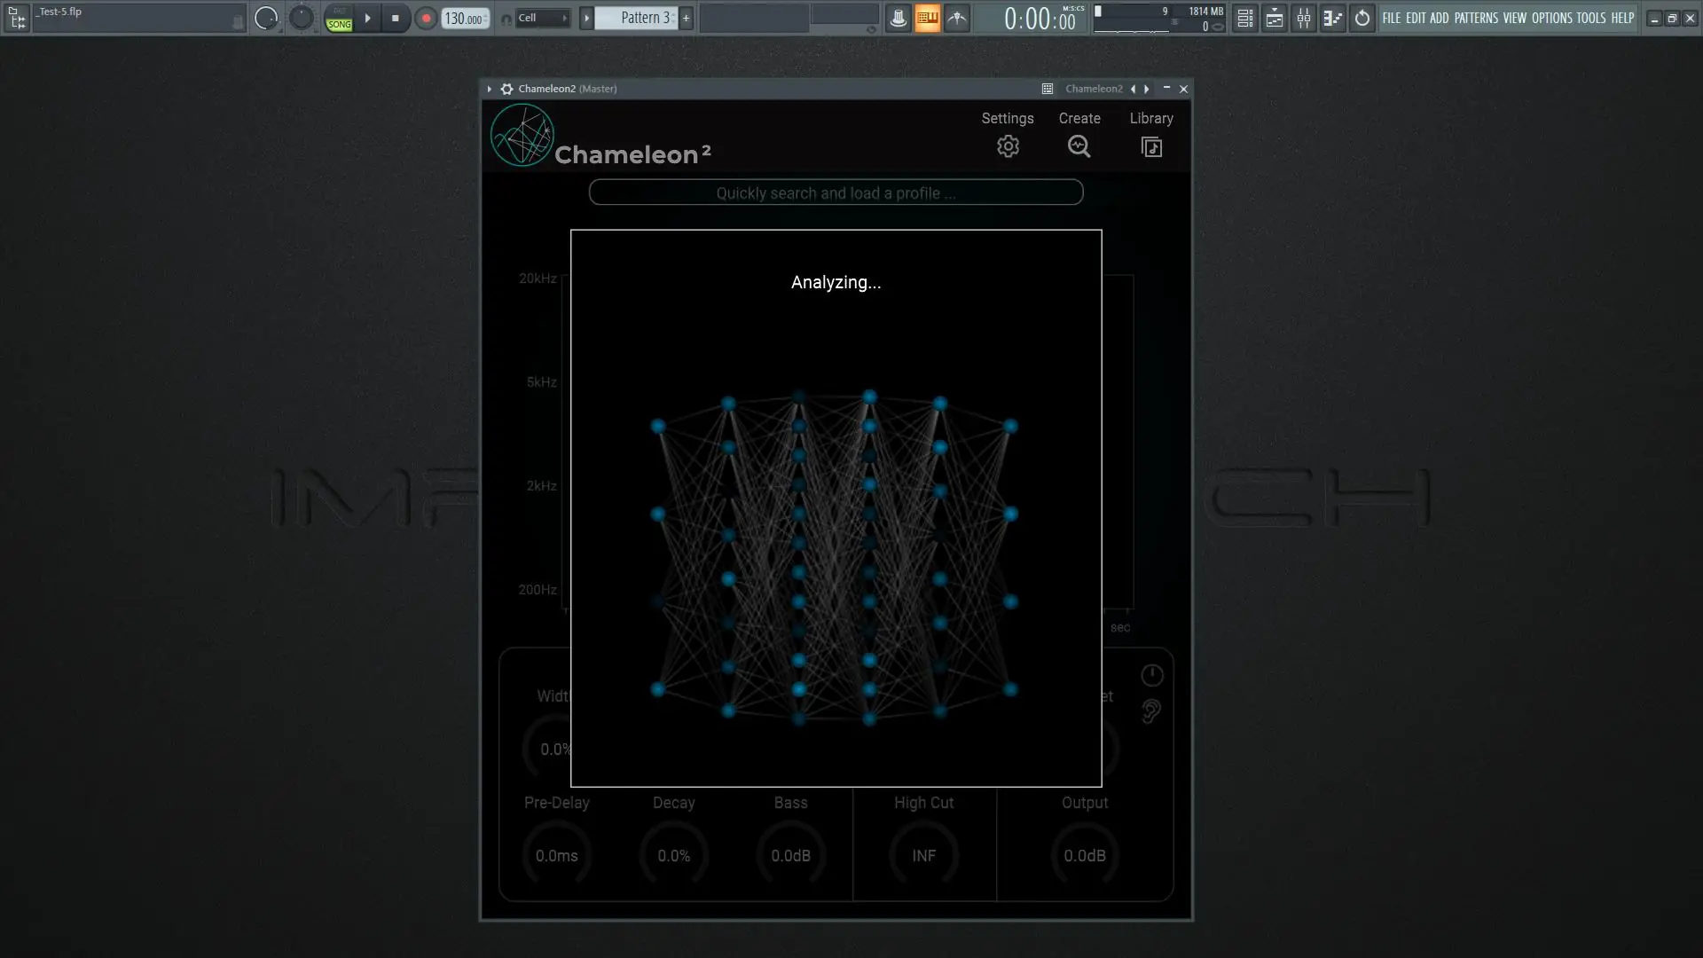Toggle the ear listen icon

coord(1151,711)
